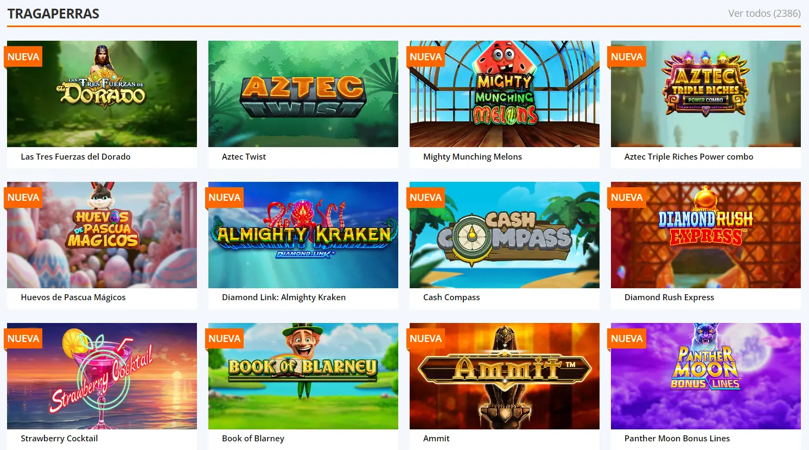
Task: Open the Aztec Twist game image
Action: (x=303, y=94)
